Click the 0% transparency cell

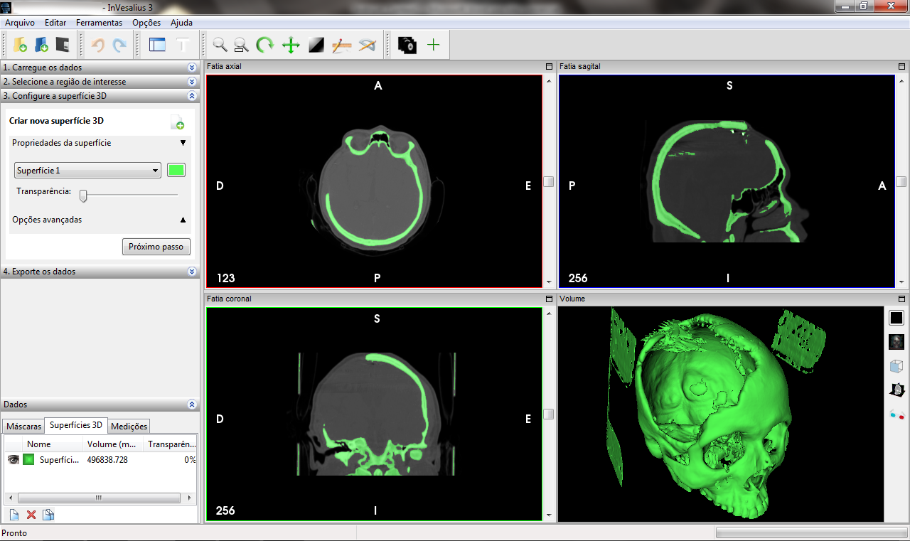189,460
